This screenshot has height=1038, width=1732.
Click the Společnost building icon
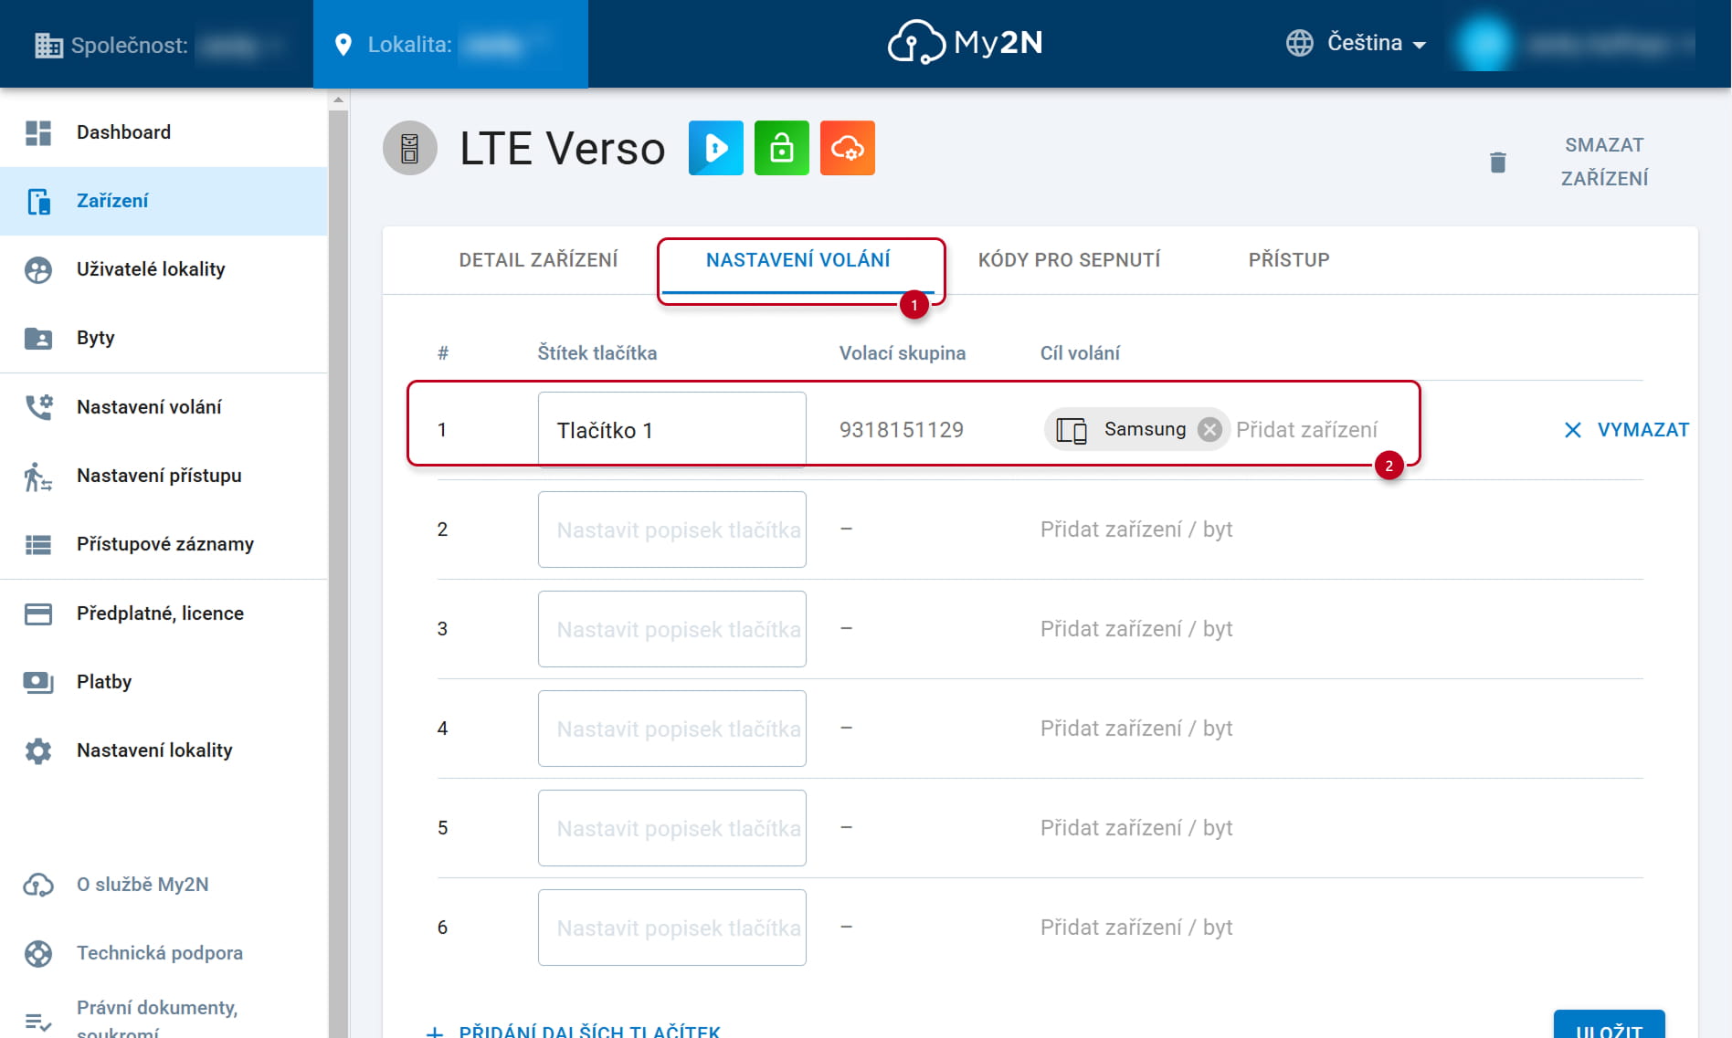tap(48, 45)
